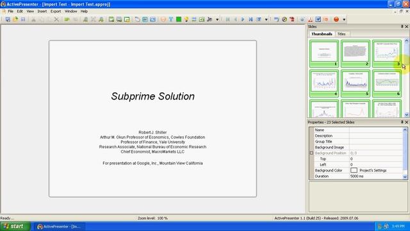
Task: Click the Delete (X) toolbar icon
Action: click(56, 19)
